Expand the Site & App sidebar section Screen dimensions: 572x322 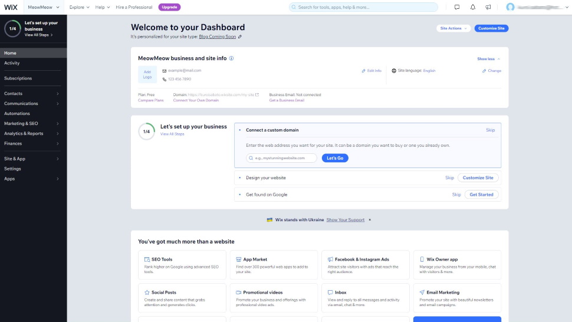click(33, 159)
